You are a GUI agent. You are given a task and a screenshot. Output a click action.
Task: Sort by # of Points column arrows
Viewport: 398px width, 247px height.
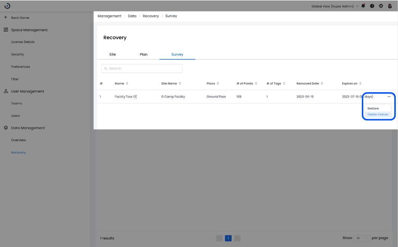[256, 83]
